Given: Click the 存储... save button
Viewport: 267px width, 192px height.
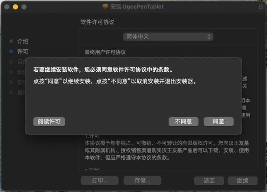Looking at the screenshot, I should (142, 180).
